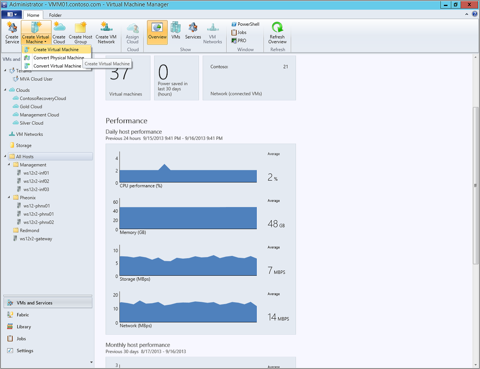Select host ws12r2-inf01
This screenshot has width=480, height=369.
[36, 173]
